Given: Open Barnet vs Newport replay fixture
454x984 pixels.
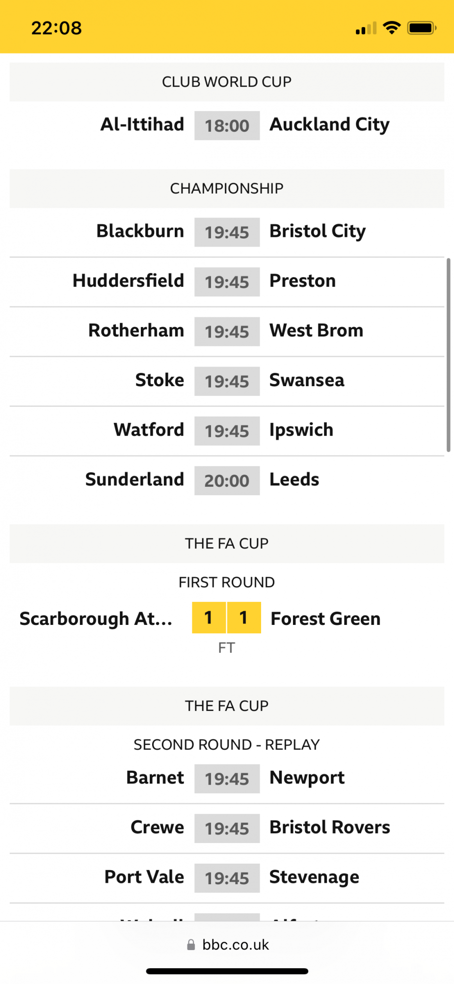Looking at the screenshot, I should click(x=227, y=778).
